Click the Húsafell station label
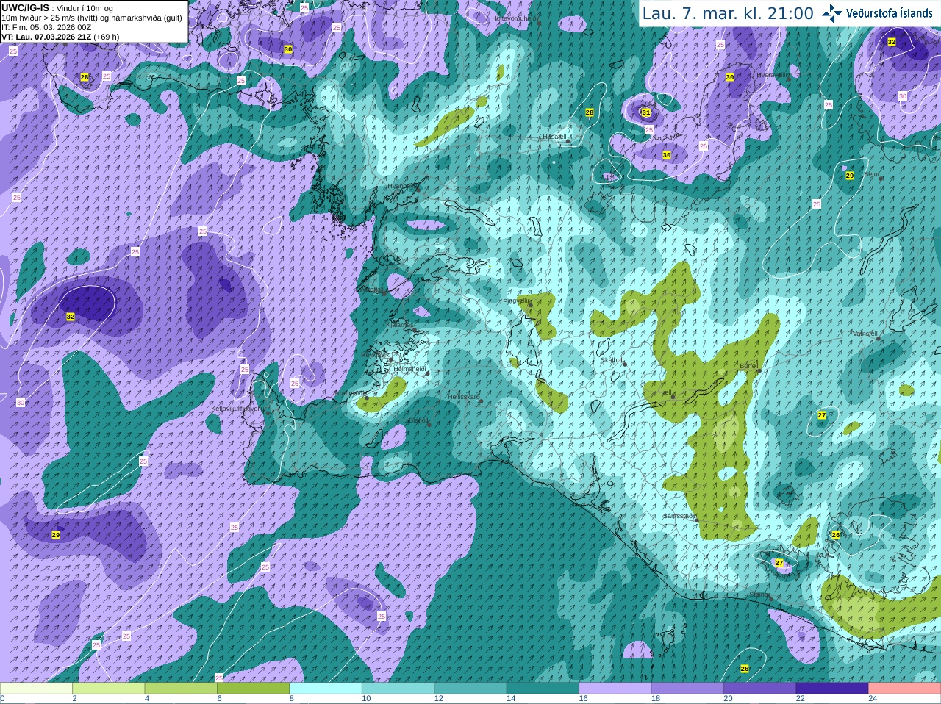The image size is (941, 704). tap(554, 137)
